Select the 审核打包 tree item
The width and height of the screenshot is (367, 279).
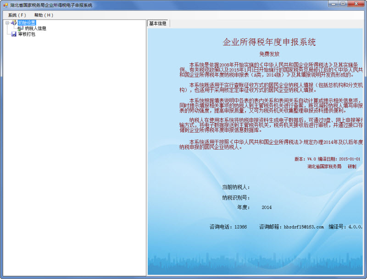(x=27, y=34)
